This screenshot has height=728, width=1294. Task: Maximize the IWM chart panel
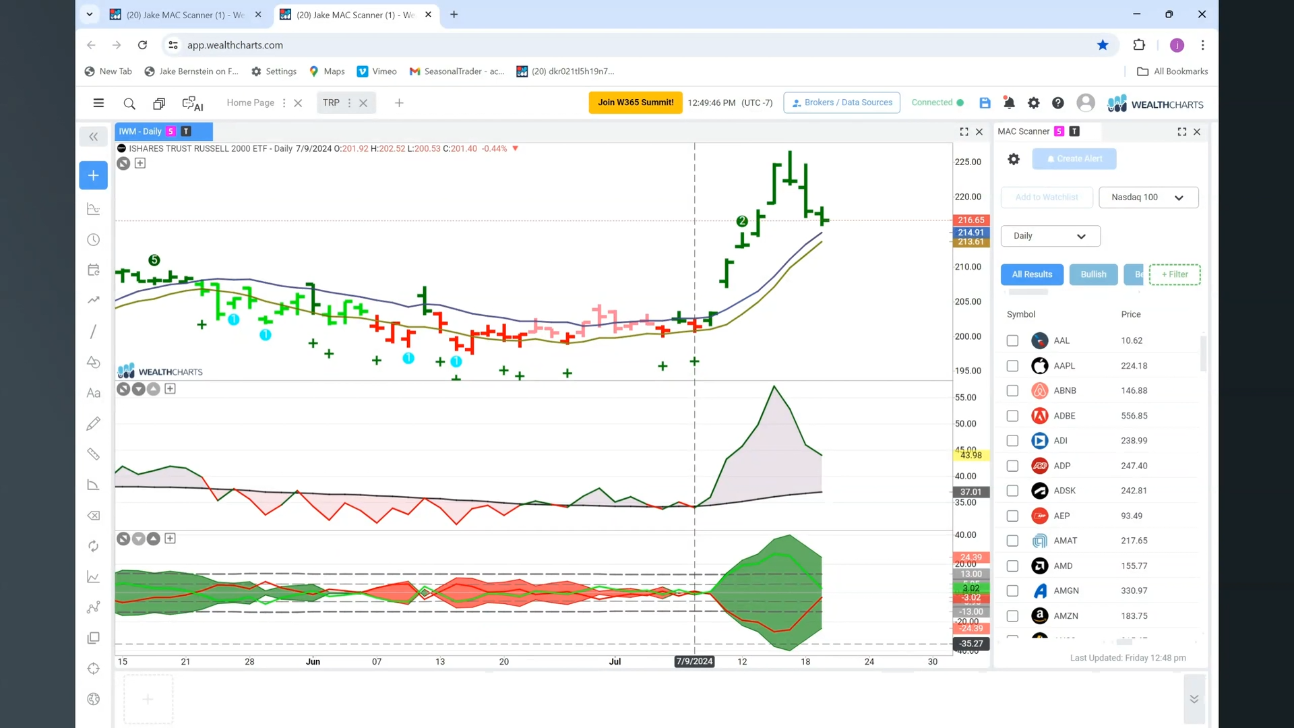[x=964, y=132]
